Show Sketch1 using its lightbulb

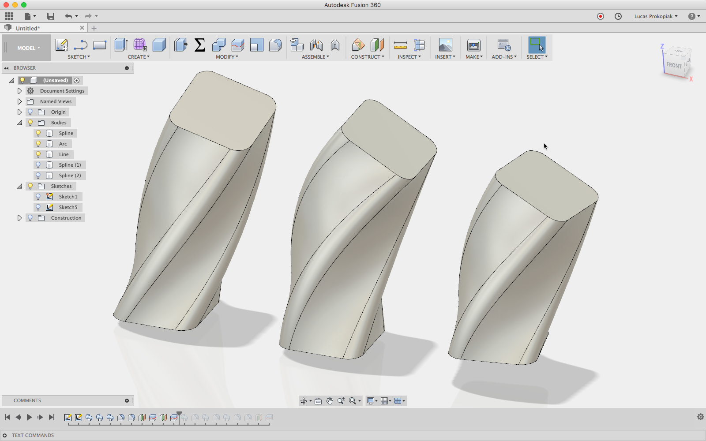[38, 197]
